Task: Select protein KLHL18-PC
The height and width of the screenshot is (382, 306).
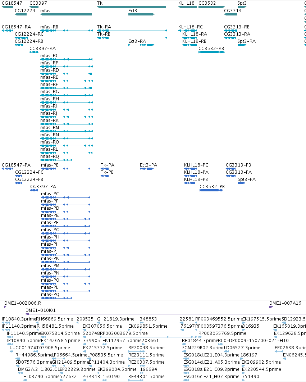Action: pyautogui.click(x=191, y=169)
